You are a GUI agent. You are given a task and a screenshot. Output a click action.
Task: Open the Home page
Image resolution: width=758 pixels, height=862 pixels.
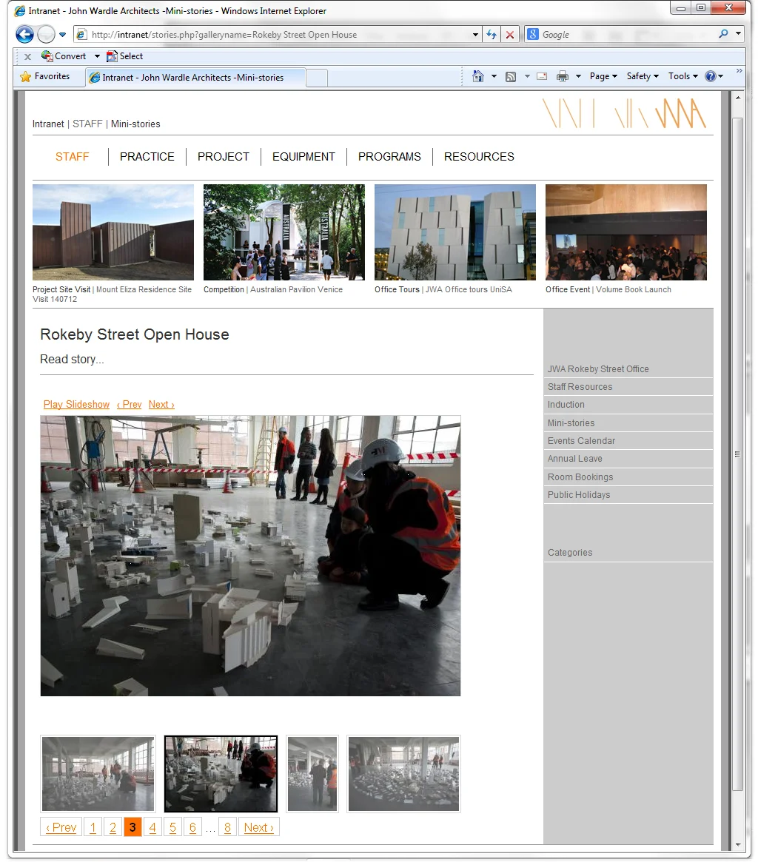(477, 75)
